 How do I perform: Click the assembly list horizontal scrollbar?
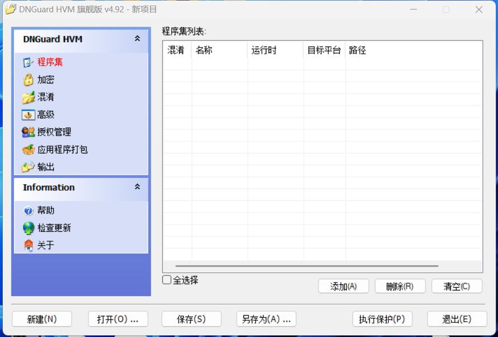point(307,266)
